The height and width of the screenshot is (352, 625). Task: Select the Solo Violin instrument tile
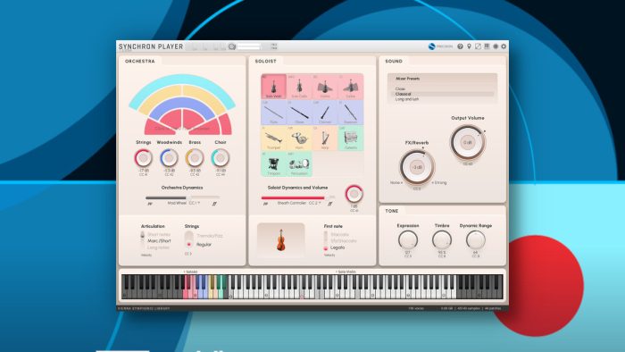(273, 87)
